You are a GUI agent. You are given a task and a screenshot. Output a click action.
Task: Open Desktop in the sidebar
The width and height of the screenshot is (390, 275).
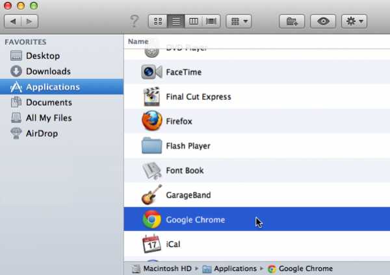pyautogui.click(x=62, y=56)
